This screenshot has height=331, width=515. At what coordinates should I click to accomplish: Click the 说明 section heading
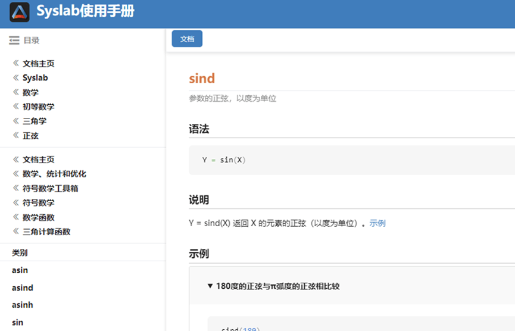[199, 199]
